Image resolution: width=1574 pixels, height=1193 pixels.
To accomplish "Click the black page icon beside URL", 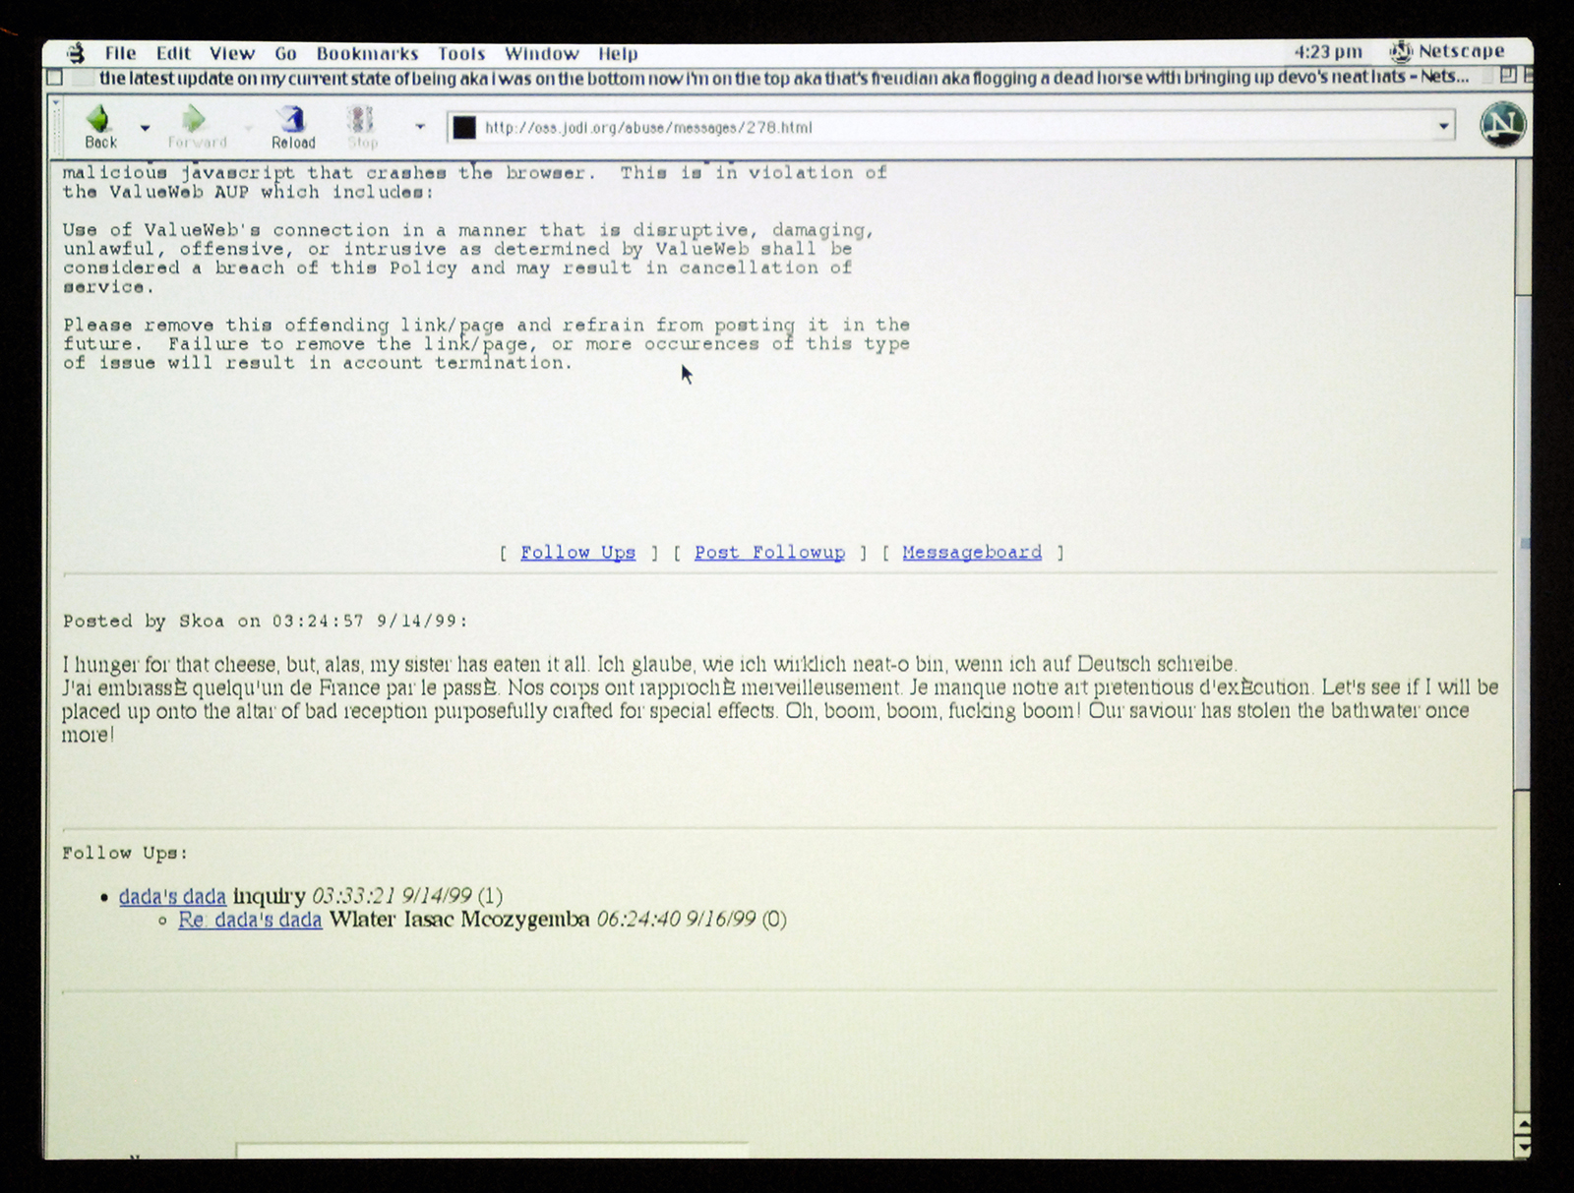I will [464, 127].
